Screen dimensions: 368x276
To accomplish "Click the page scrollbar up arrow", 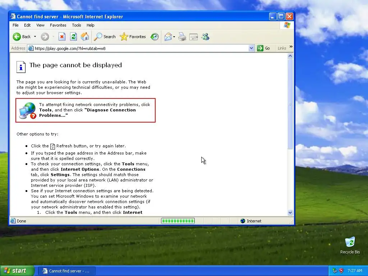I will pos(290,56).
